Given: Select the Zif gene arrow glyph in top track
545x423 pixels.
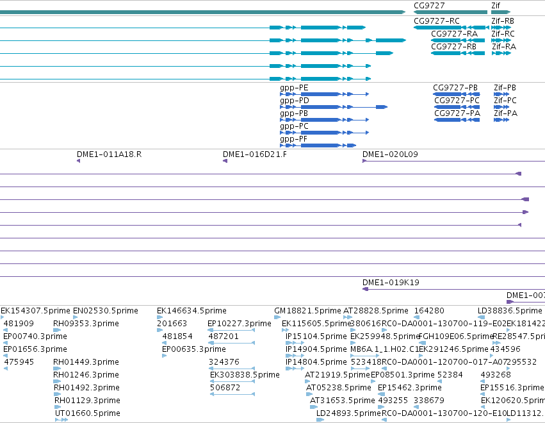Looking at the screenshot, I should pyautogui.click(x=501, y=12).
